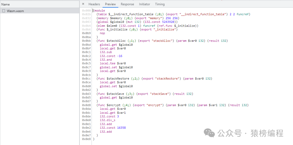The image size is (293, 145).
Task: Click the func $encrypt definition line
Action: coord(173,105)
